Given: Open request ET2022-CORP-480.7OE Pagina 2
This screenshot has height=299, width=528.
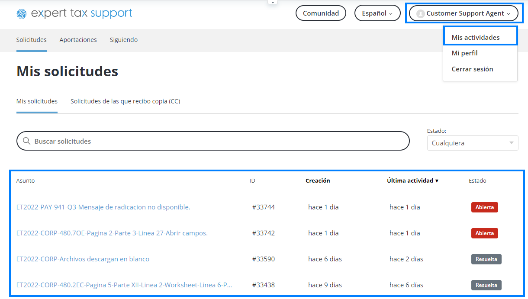Looking at the screenshot, I should click(x=112, y=233).
